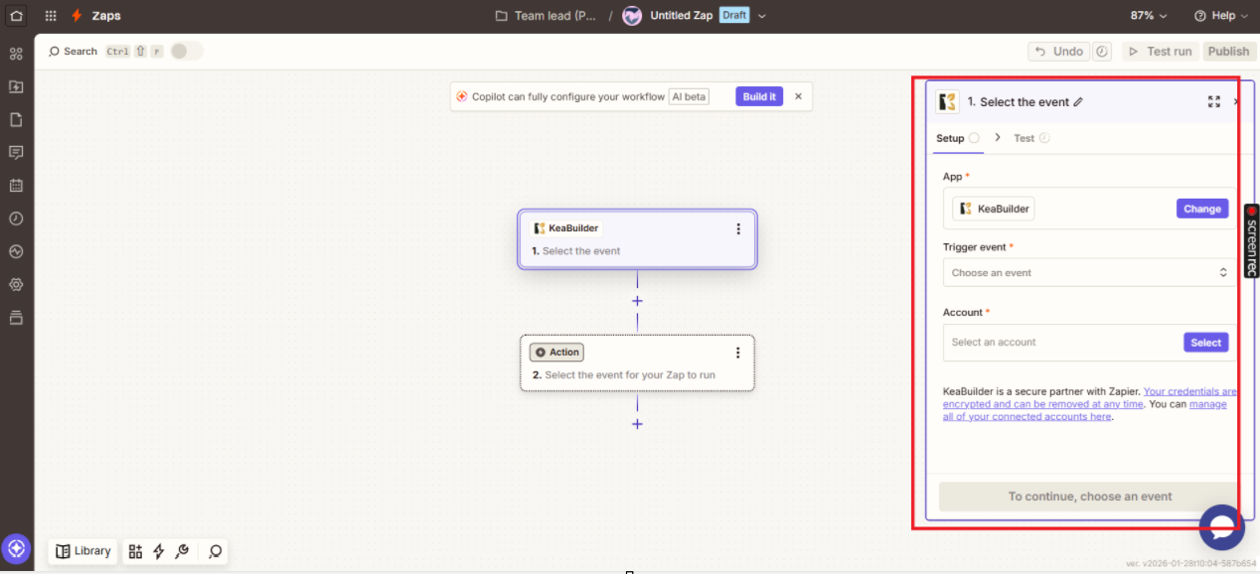This screenshot has width=1260, height=574.
Task: Open the apps grid menu icon
Action: [x=51, y=16]
